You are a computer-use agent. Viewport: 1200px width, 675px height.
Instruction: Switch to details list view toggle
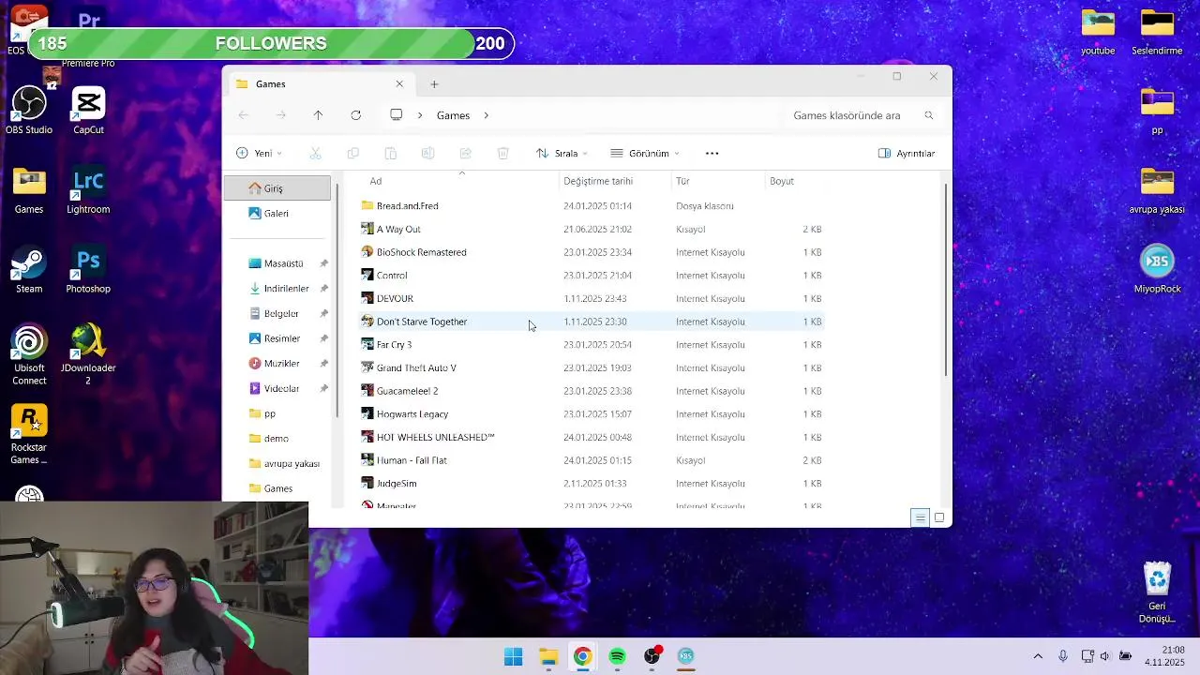click(920, 517)
